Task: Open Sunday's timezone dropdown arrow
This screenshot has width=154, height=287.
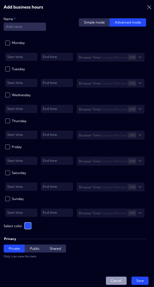Action: pos(140,213)
